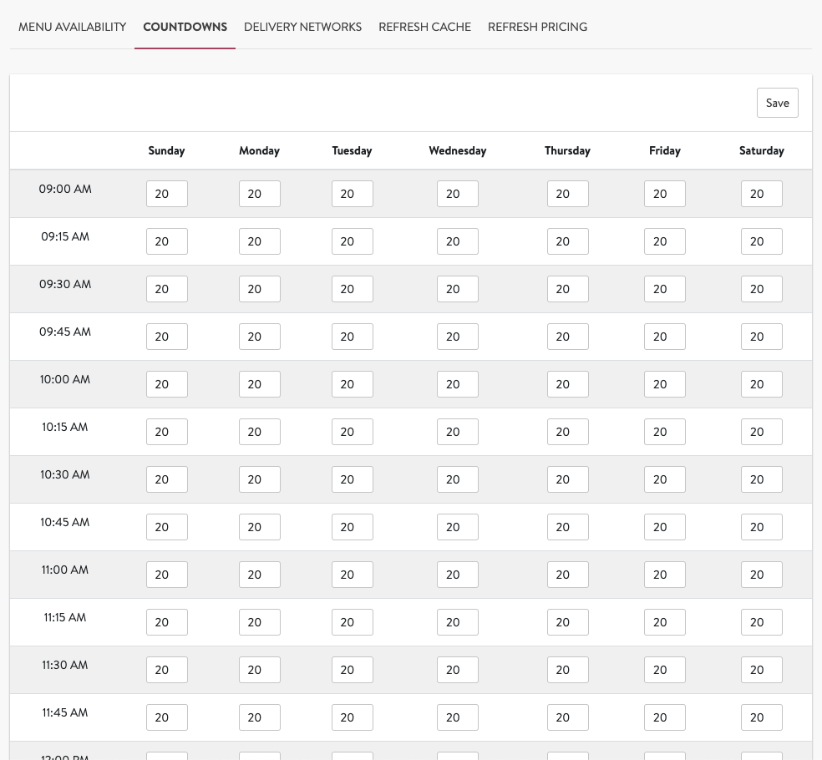The height and width of the screenshot is (760, 822).
Task: Select the Friday 10:15 AM input field
Action: click(664, 432)
